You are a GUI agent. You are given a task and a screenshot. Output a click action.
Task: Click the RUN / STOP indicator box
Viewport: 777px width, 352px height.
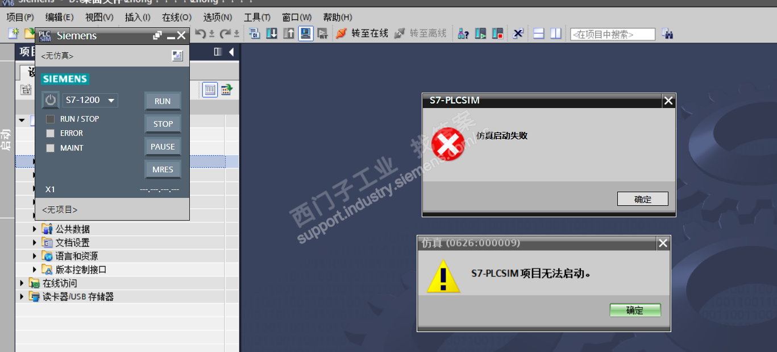point(50,119)
